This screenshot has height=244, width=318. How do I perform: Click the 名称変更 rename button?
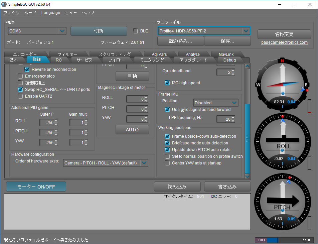284,34
